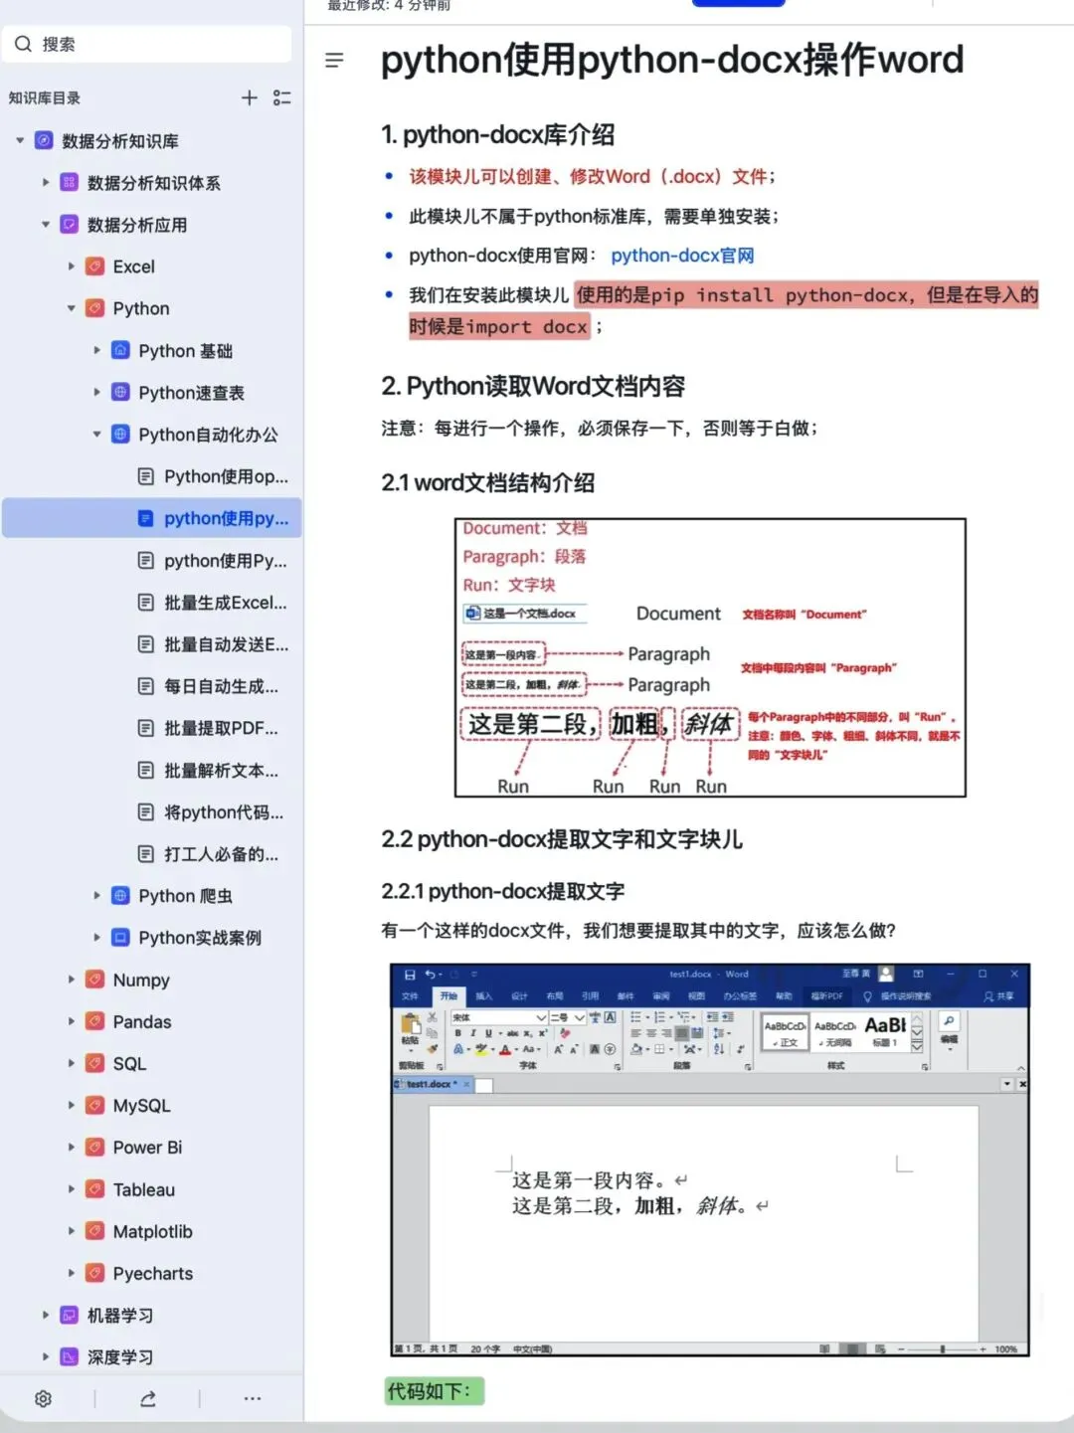
Task: Add new item with plus icon
Action: [250, 97]
